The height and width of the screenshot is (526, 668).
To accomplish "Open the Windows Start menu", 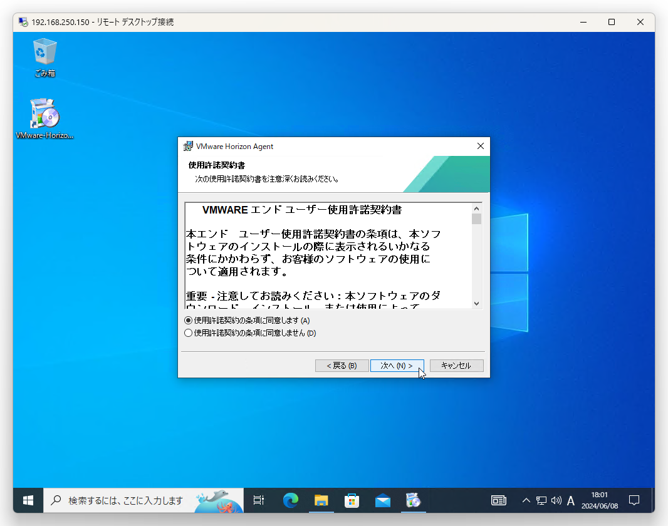I will pos(28,500).
